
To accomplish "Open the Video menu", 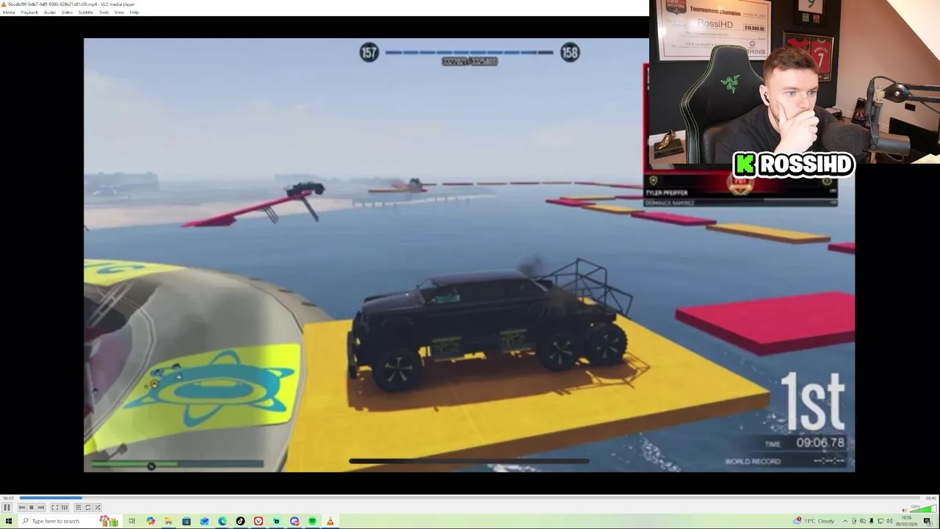I will point(67,12).
